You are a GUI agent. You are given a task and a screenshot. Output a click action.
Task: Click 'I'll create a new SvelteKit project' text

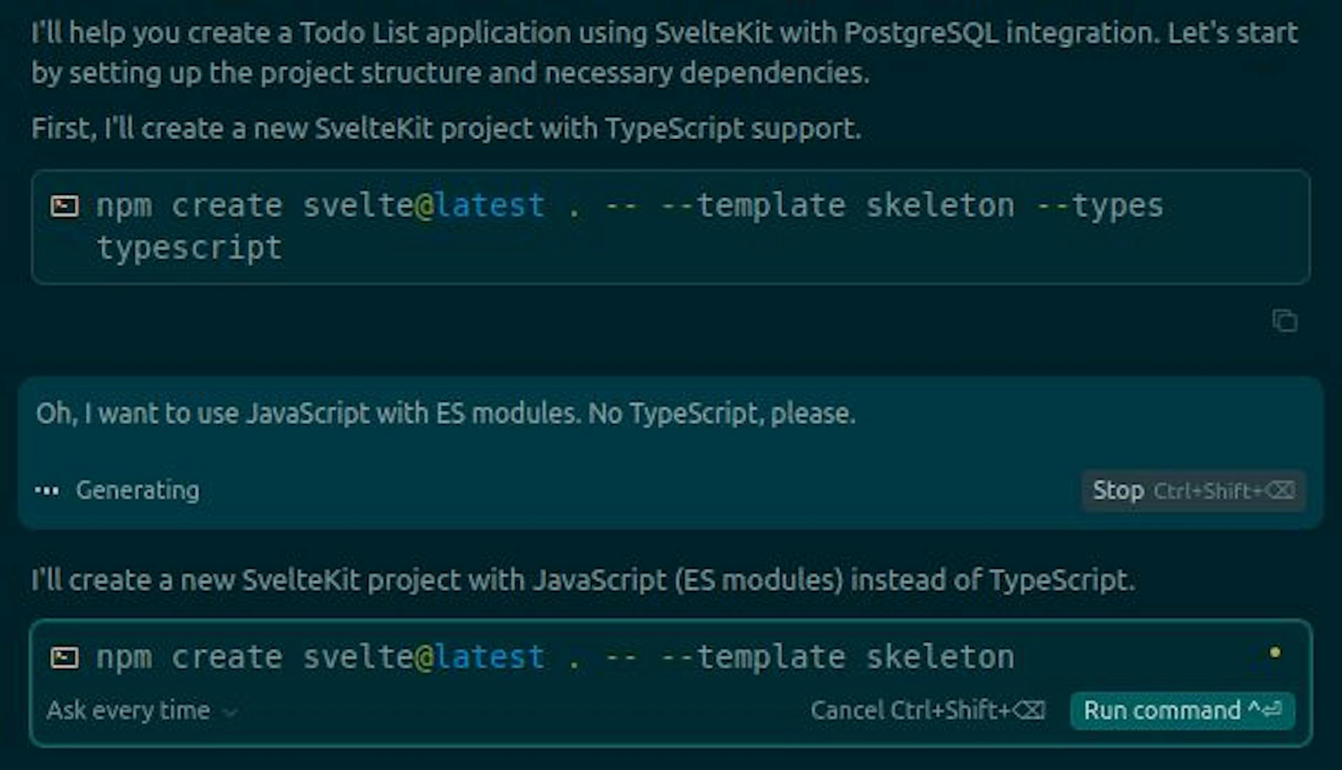pos(583,581)
